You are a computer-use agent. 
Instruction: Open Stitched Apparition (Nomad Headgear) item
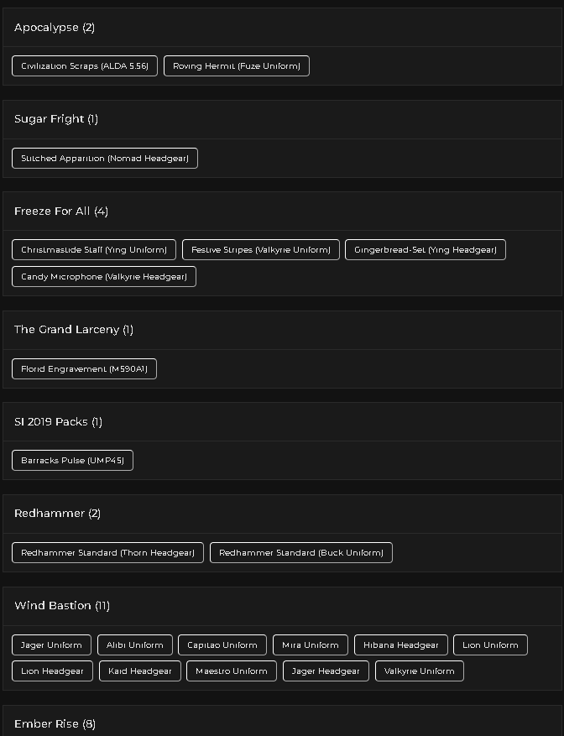point(105,158)
